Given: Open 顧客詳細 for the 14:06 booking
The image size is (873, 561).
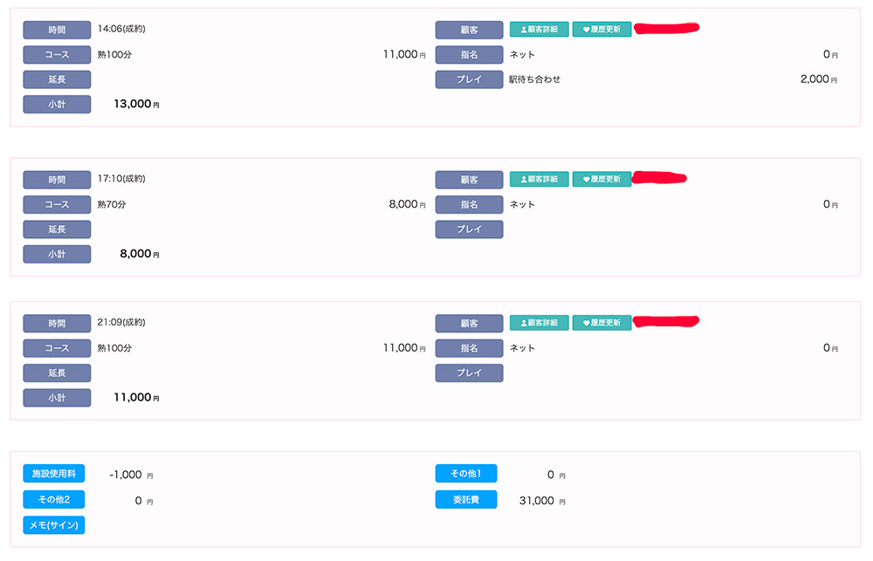Looking at the screenshot, I should coord(540,30).
